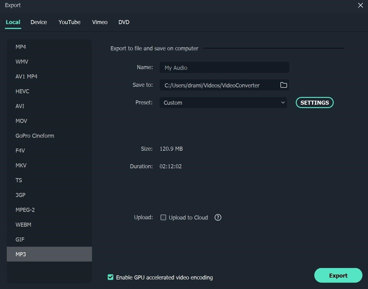Switch to the YouTube export tab

pos(69,22)
